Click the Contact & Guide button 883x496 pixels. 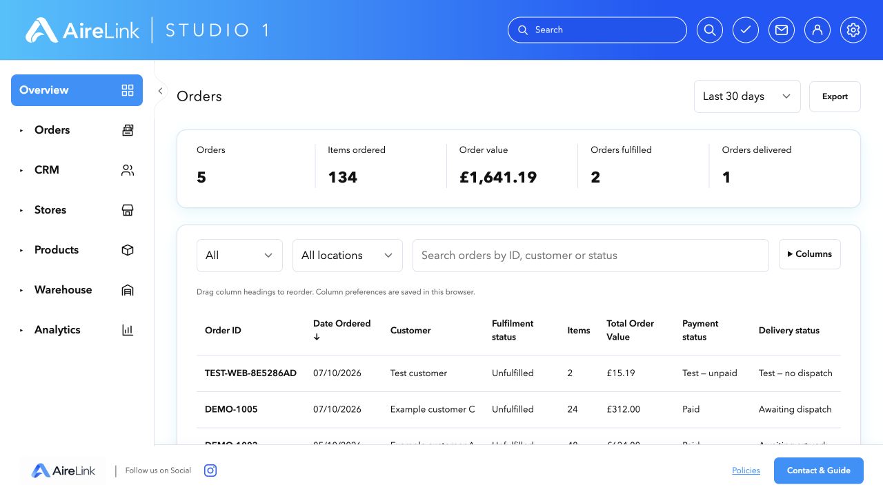pos(819,471)
